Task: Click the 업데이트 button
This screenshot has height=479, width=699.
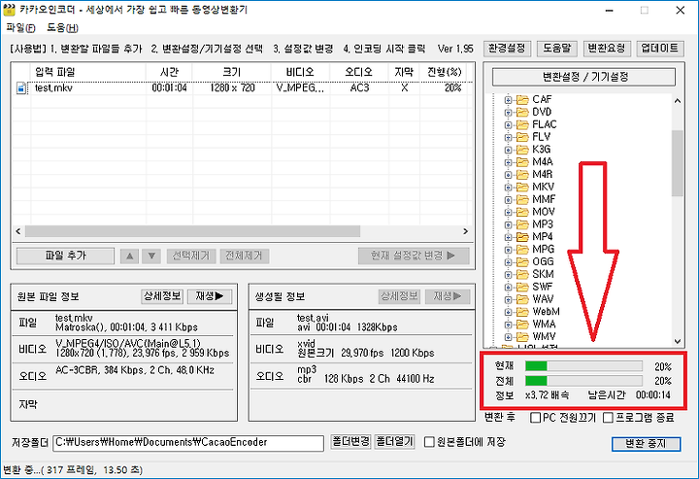Action: click(660, 49)
